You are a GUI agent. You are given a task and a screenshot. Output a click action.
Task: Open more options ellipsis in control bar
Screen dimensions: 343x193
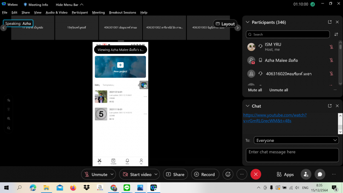[x=242, y=174]
